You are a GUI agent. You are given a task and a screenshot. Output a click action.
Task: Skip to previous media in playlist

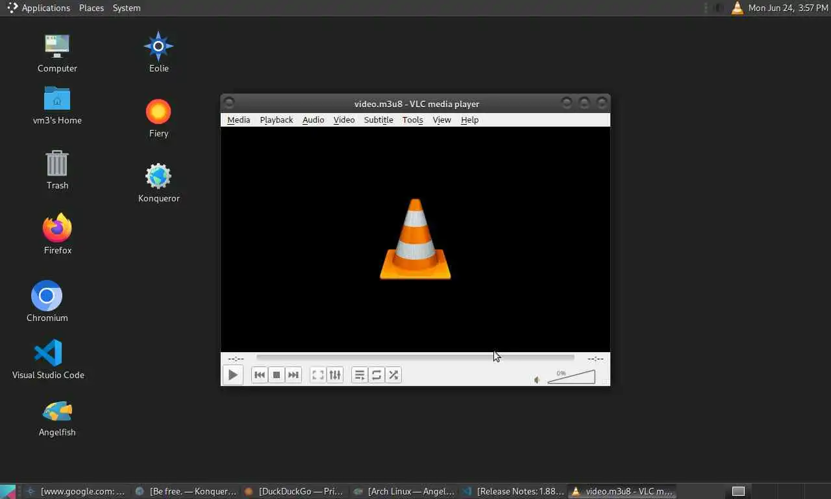tap(260, 375)
